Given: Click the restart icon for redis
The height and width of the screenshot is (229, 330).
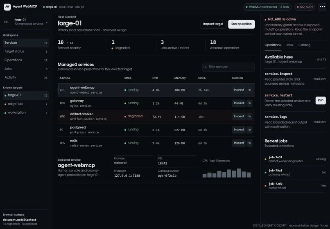Looking at the screenshot, I should (250, 143).
